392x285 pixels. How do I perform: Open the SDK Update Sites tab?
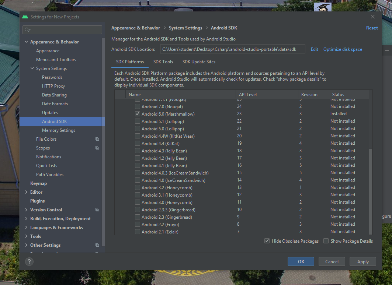(x=199, y=62)
